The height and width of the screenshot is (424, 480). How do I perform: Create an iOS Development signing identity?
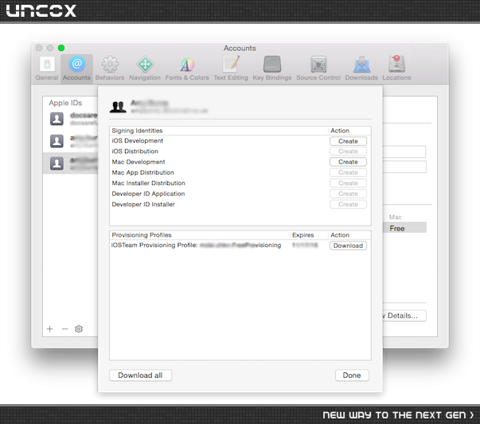[x=348, y=141]
